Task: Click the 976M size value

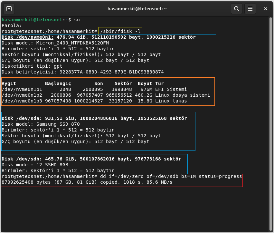Action: pos(146,89)
